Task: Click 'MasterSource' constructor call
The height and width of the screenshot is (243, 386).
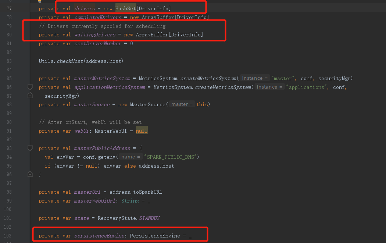Action: click(x=148, y=104)
